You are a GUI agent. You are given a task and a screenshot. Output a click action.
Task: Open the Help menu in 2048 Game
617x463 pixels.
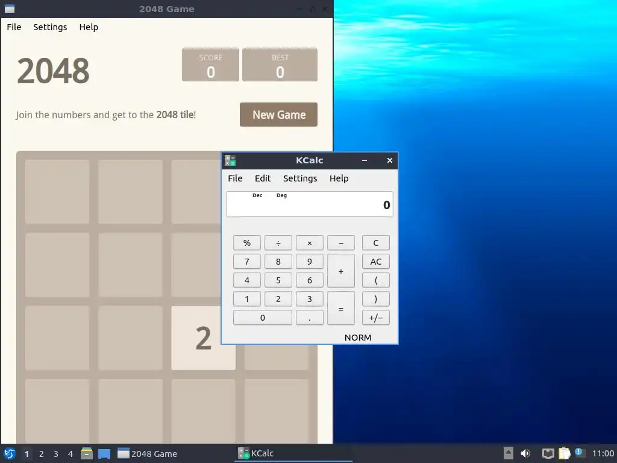pyautogui.click(x=89, y=27)
